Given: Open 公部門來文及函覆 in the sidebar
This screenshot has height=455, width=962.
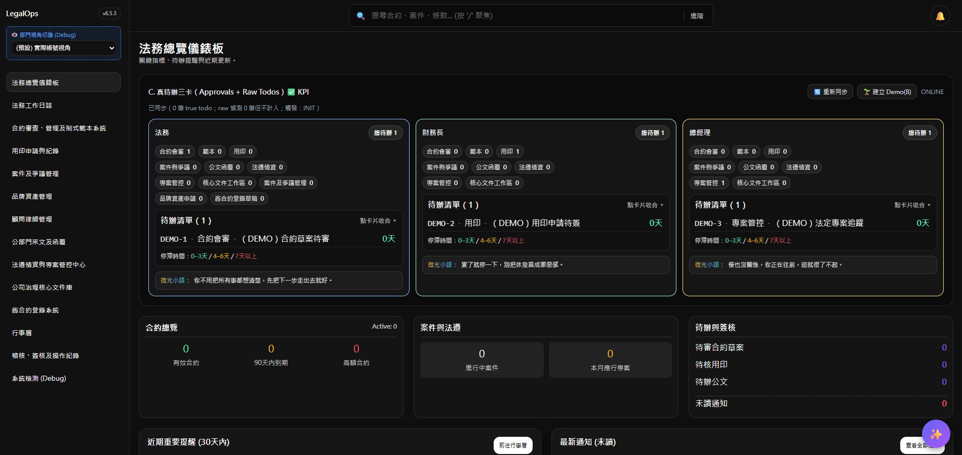Looking at the screenshot, I should (x=63, y=242).
